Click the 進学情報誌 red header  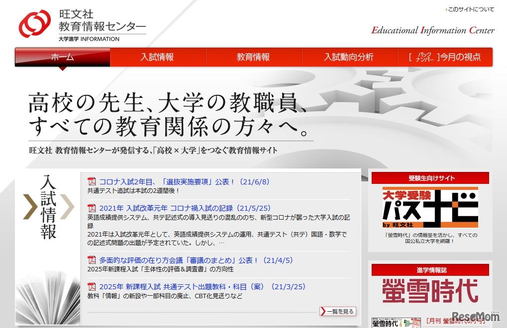pyautogui.click(x=430, y=270)
